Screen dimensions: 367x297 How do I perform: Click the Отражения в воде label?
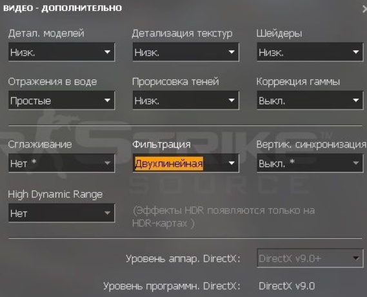pos(52,82)
